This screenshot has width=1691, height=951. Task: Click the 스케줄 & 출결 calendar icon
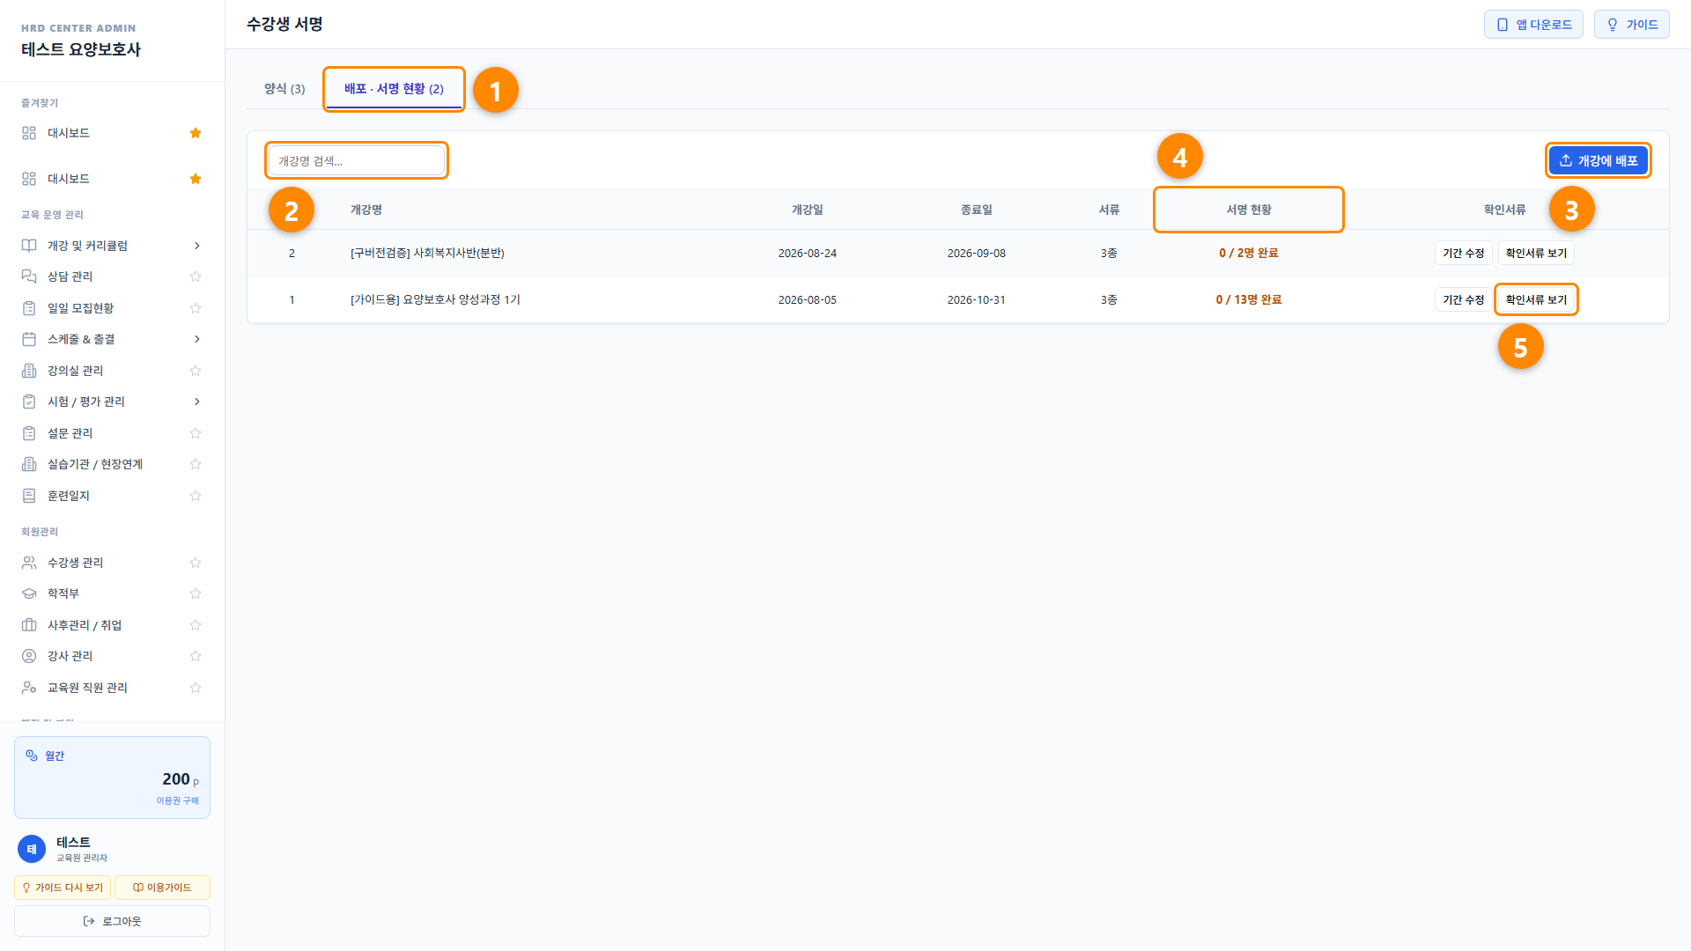click(x=29, y=339)
